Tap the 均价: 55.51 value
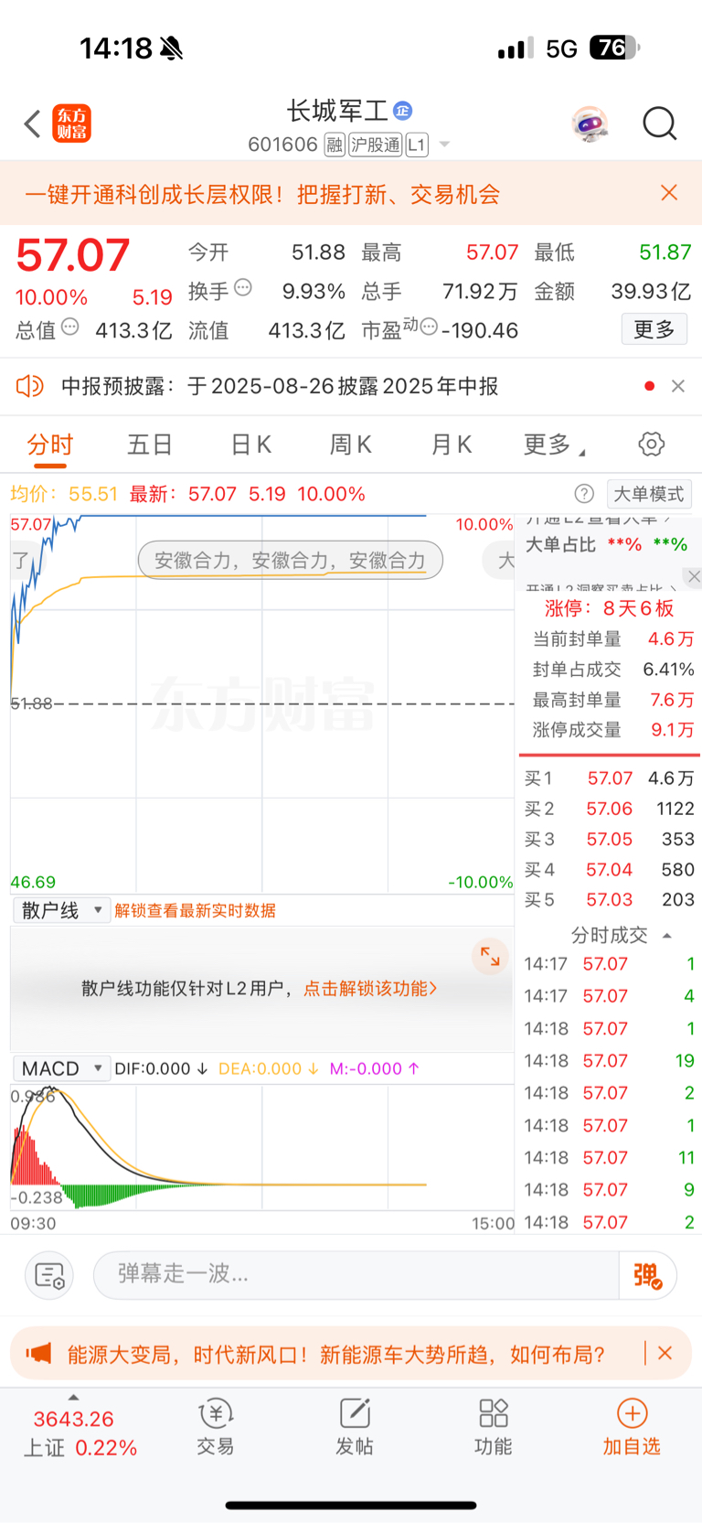 (x=64, y=494)
